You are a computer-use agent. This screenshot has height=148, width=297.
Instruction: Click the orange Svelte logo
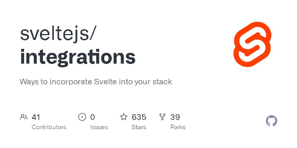point(252,44)
